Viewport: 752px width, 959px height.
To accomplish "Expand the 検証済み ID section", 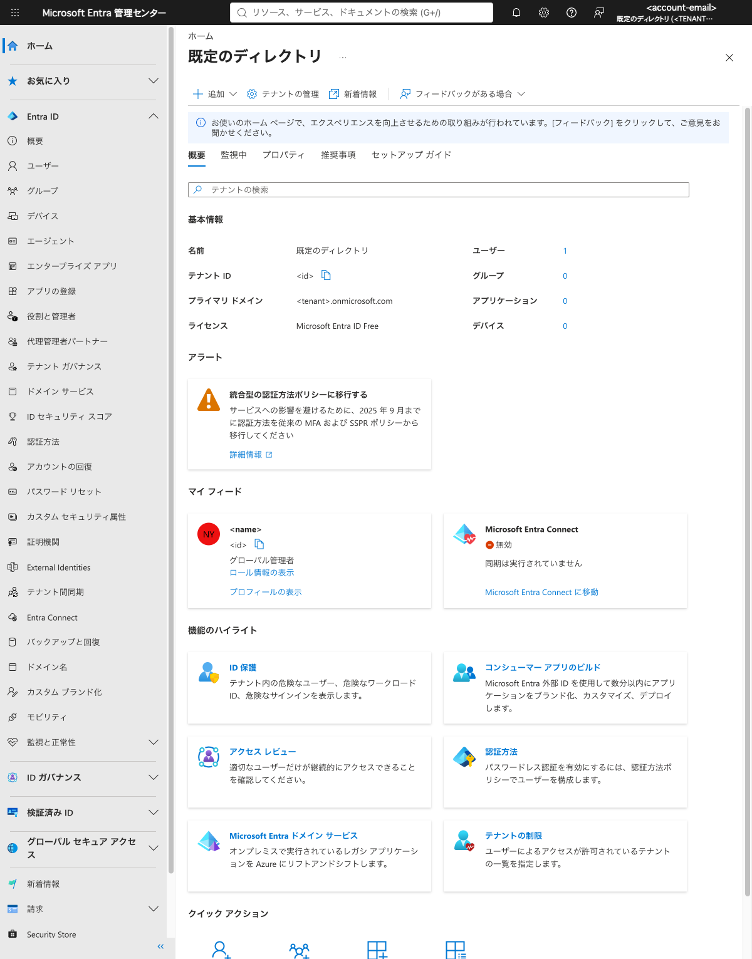I will pyautogui.click(x=154, y=812).
